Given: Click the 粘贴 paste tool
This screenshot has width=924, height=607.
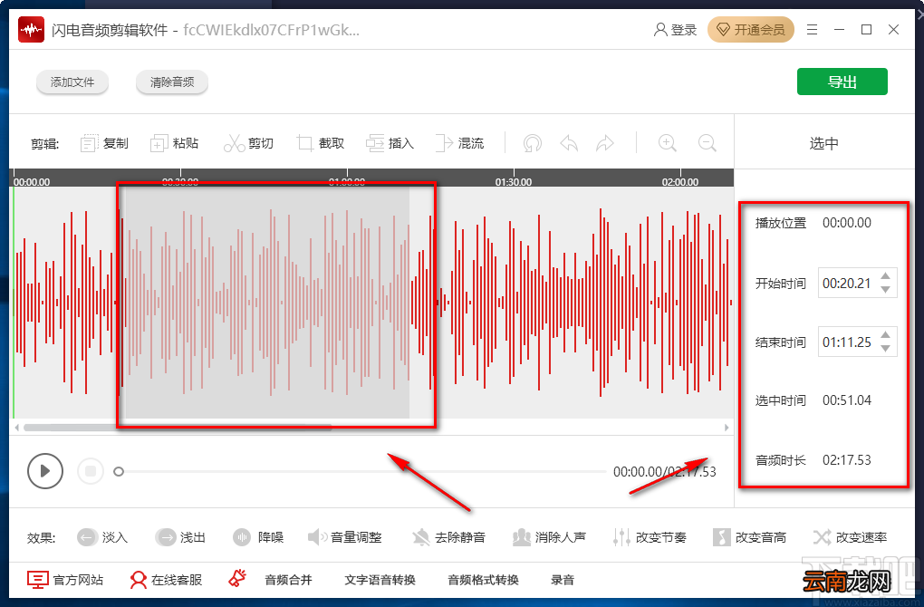Looking at the screenshot, I should click(x=175, y=143).
